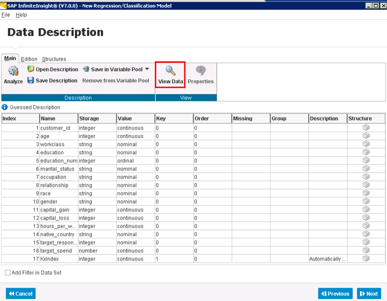Click the Order column header
This screenshot has width=387, height=301.
coord(212,119)
